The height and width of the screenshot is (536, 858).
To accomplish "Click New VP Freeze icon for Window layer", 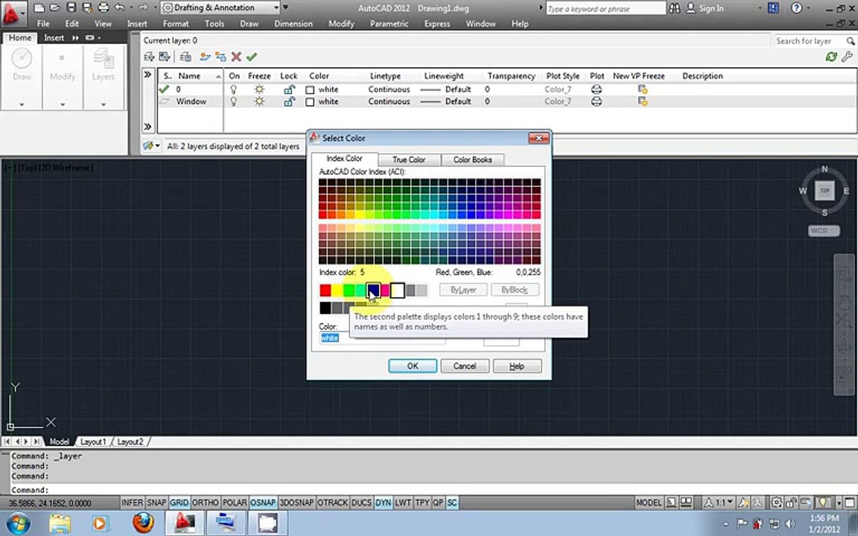I will [x=643, y=102].
